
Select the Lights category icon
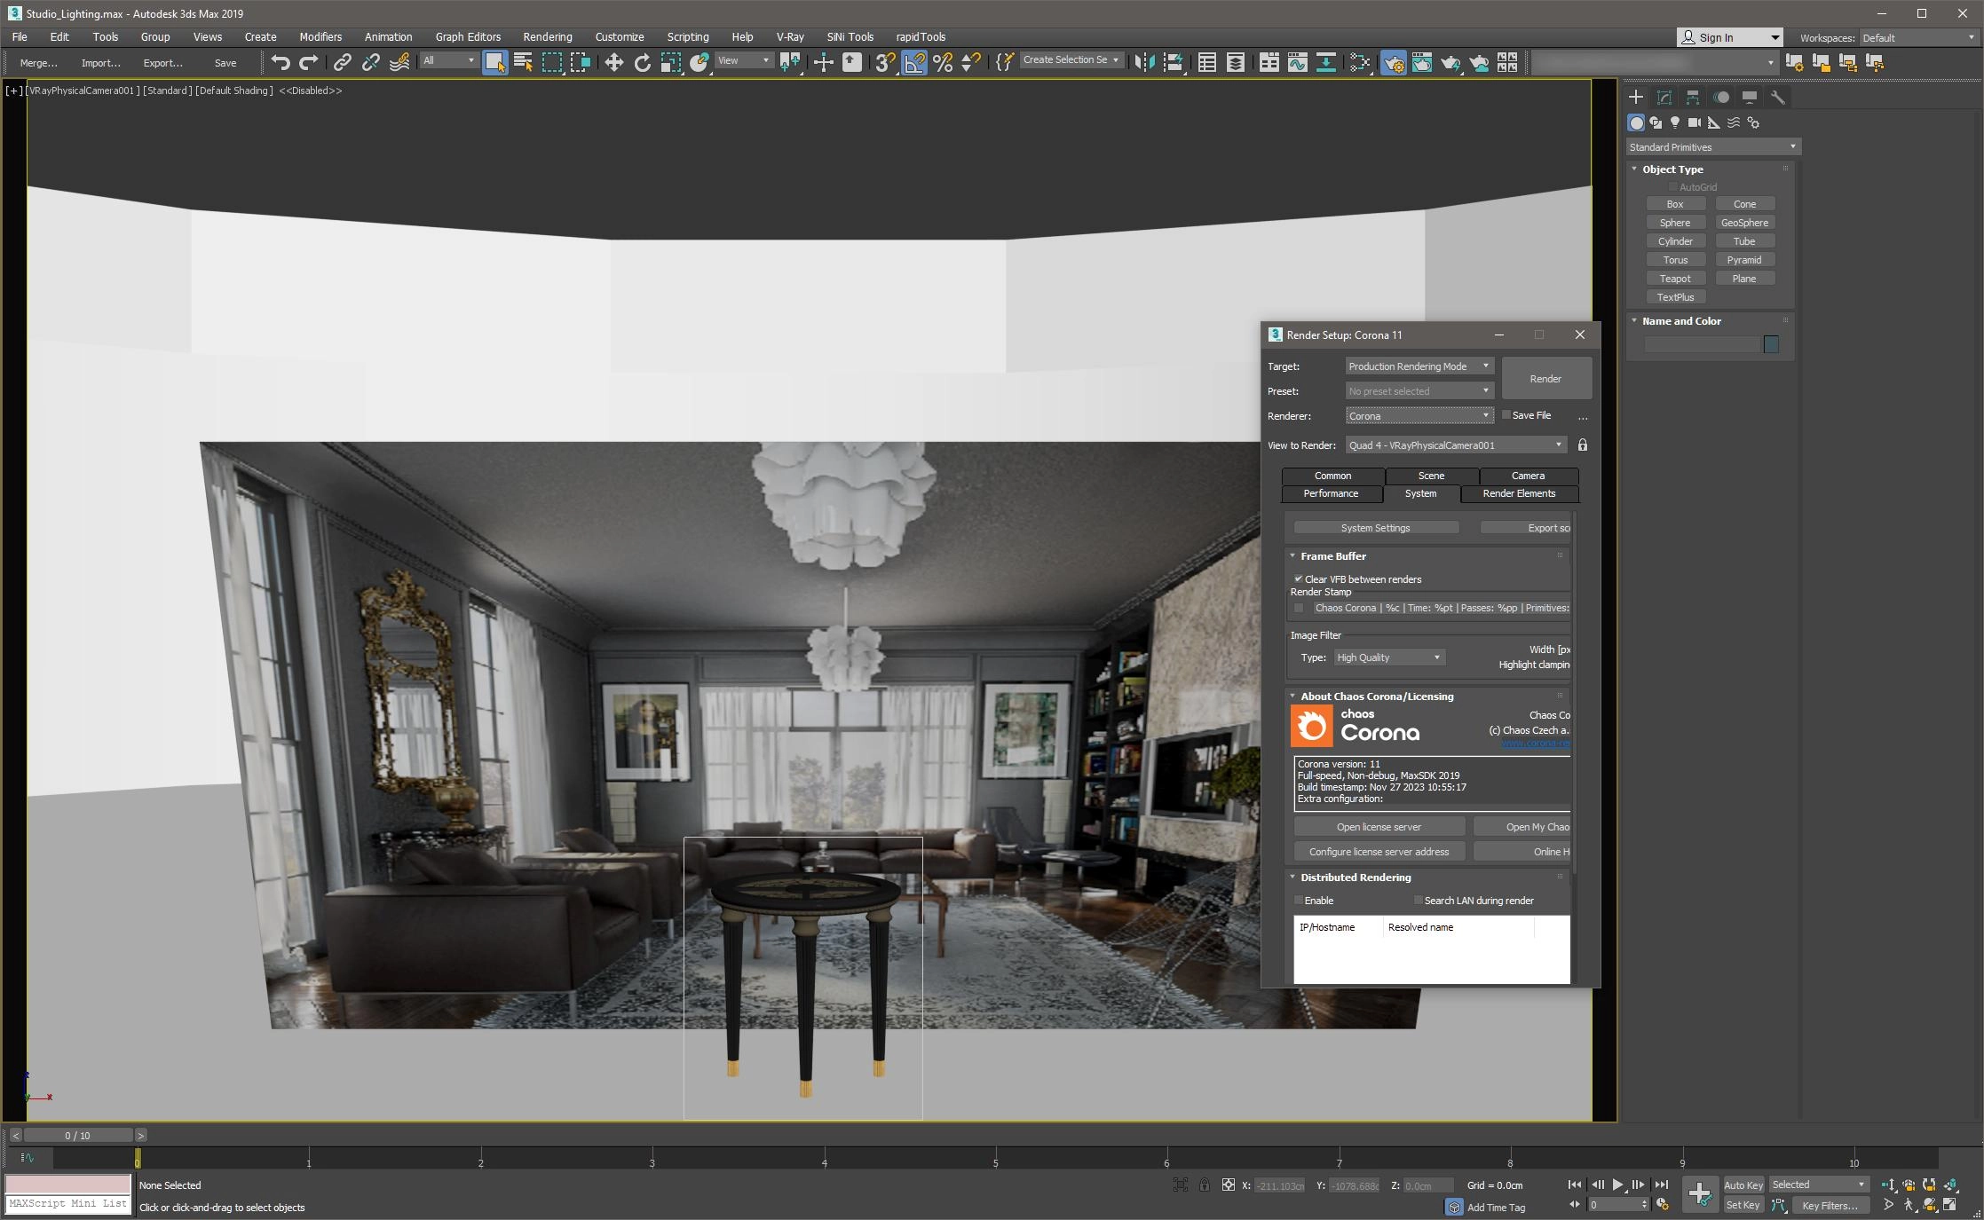pos(1675,122)
